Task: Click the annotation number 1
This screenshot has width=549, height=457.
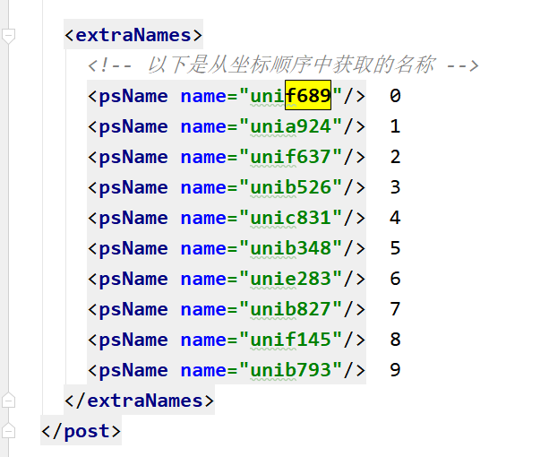Action: [395, 126]
